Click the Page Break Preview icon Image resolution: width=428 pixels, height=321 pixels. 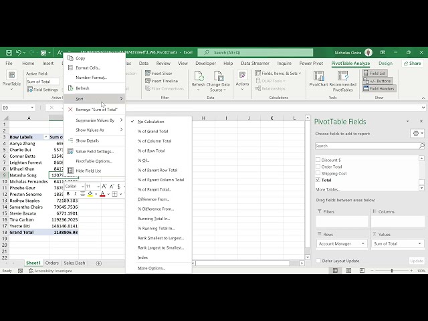[362, 270]
